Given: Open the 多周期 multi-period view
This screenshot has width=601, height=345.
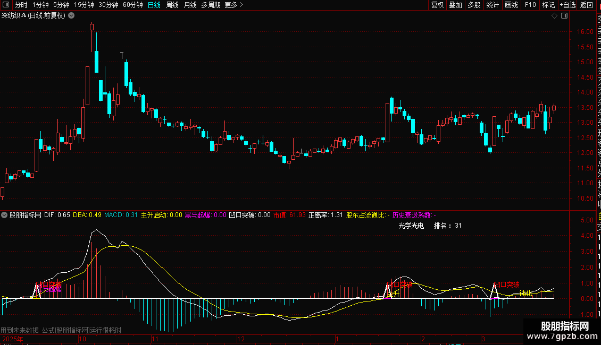Looking at the screenshot, I should pyautogui.click(x=211, y=5).
